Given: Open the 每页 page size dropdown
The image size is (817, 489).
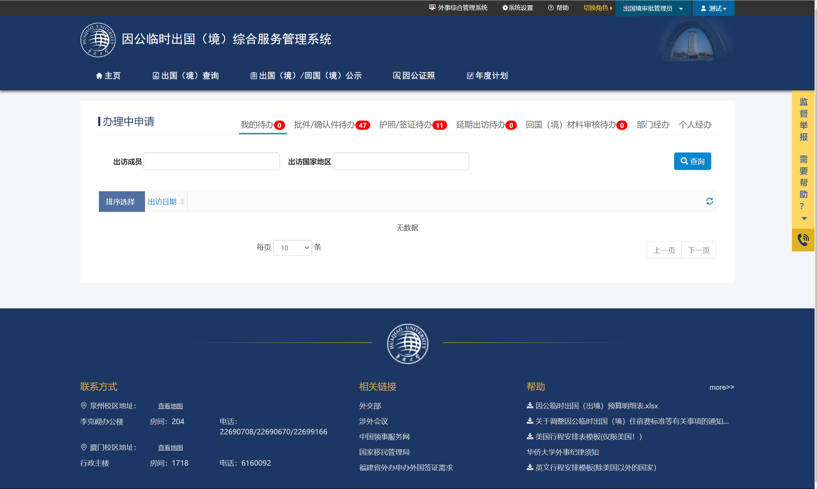Looking at the screenshot, I should pyautogui.click(x=292, y=248).
